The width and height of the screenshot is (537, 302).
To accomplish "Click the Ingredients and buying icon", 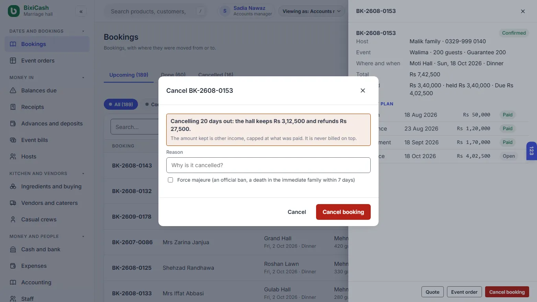I will point(13,186).
